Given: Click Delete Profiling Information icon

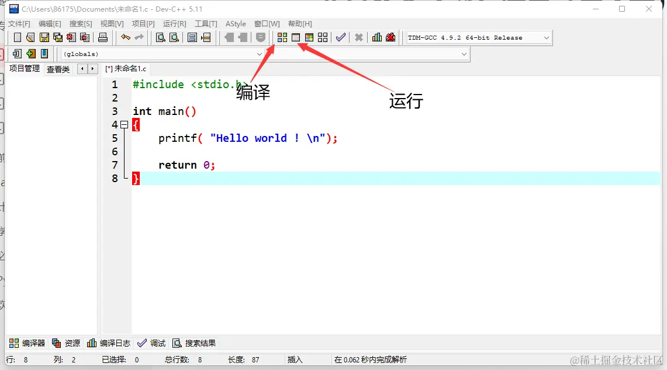Looking at the screenshot, I should [390, 37].
